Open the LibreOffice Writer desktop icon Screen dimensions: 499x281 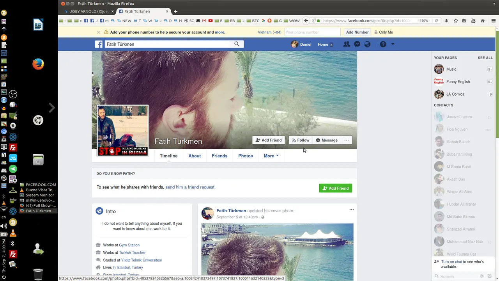(x=38, y=25)
